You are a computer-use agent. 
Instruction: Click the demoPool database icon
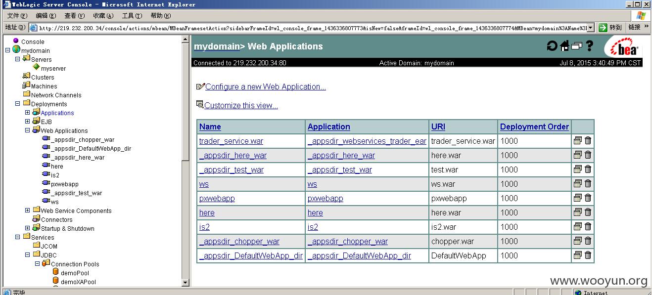point(55,272)
